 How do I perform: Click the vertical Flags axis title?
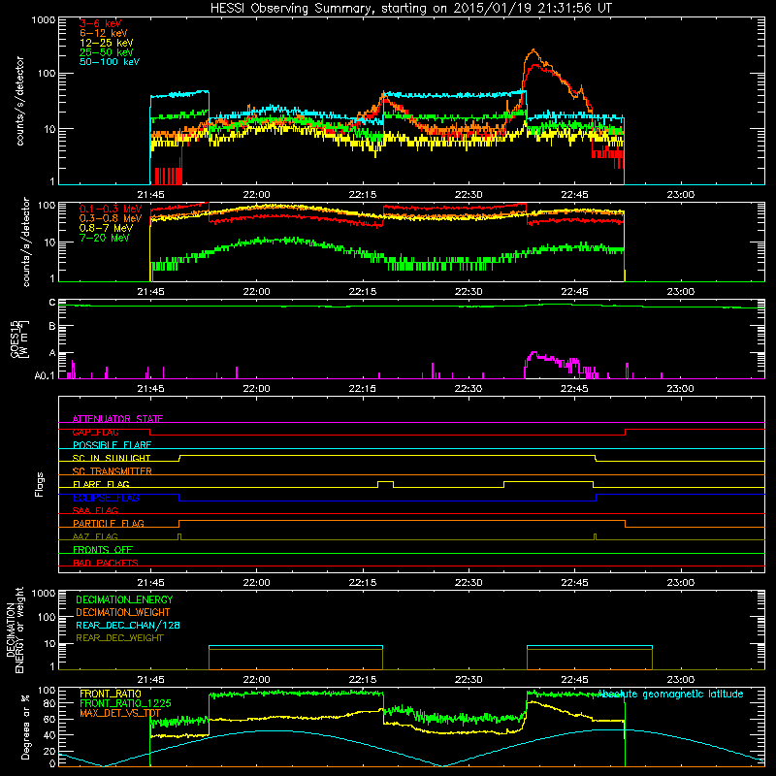[x=40, y=484]
